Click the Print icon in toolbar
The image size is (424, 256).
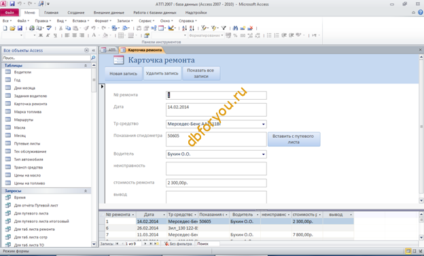coord(32,28)
